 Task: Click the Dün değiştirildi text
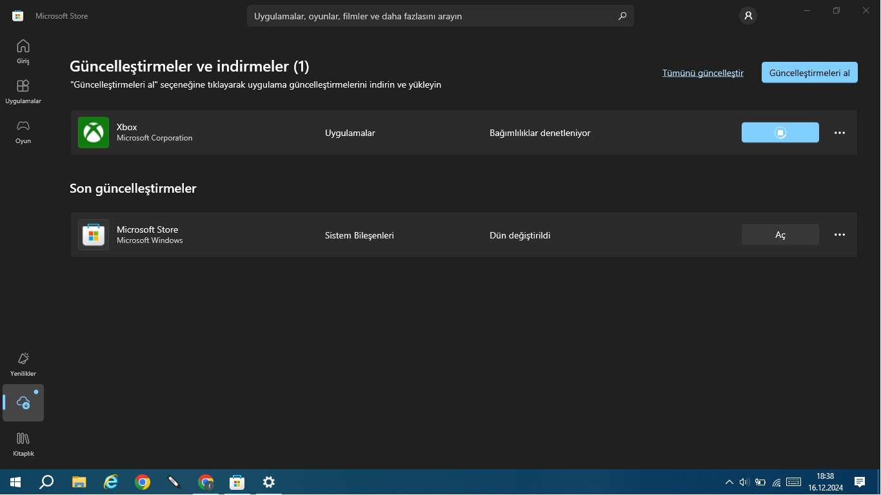pyautogui.click(x=520, y=235)
